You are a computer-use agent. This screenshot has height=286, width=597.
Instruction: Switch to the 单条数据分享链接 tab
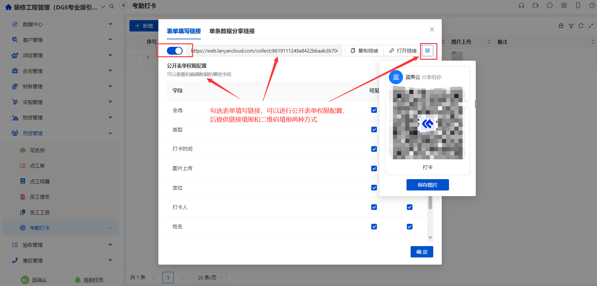pos(232,31)
